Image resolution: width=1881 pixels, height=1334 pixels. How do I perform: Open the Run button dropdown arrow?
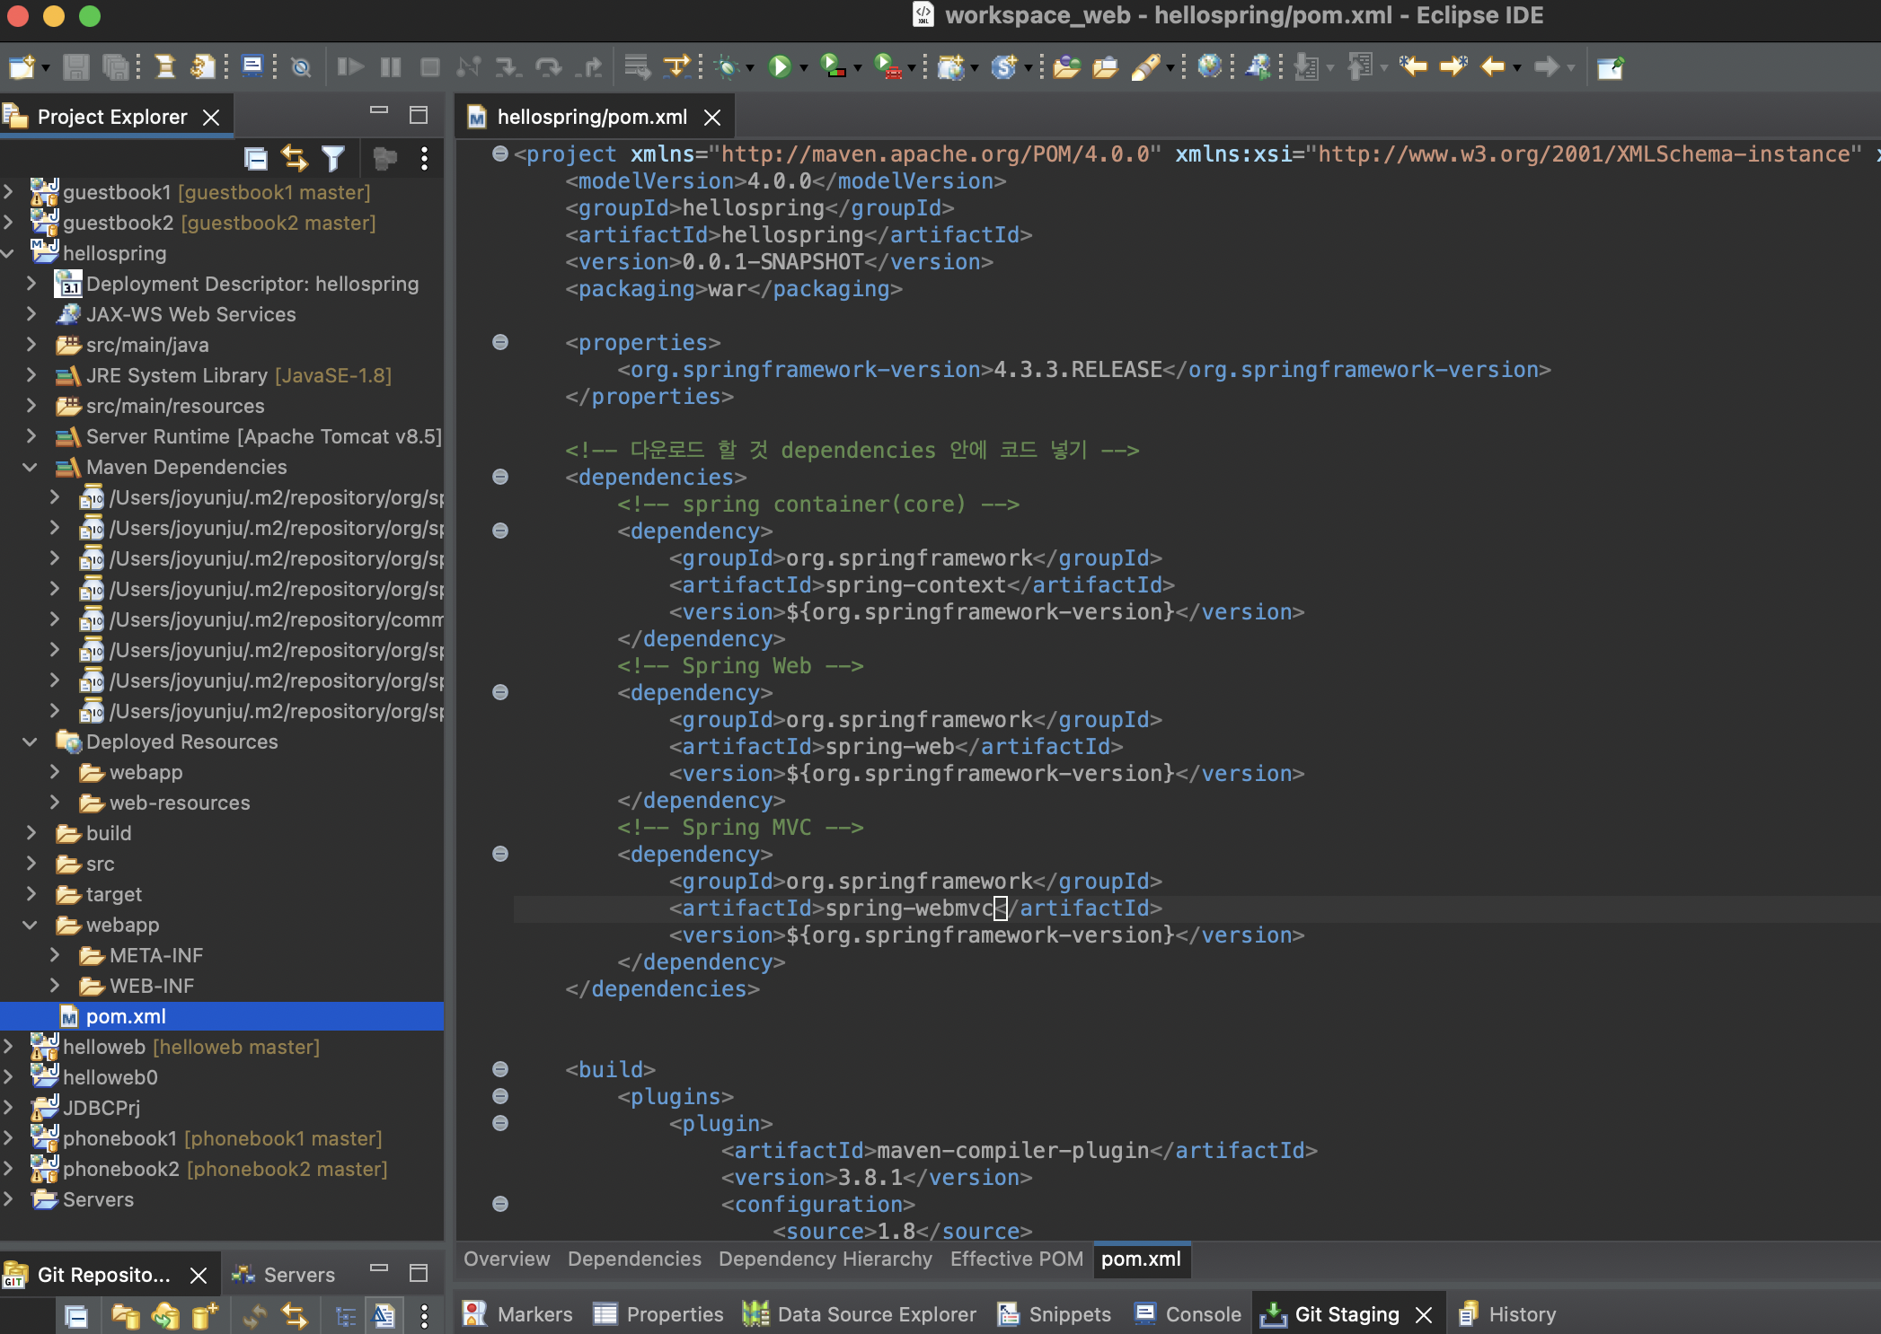coord(803,68)
